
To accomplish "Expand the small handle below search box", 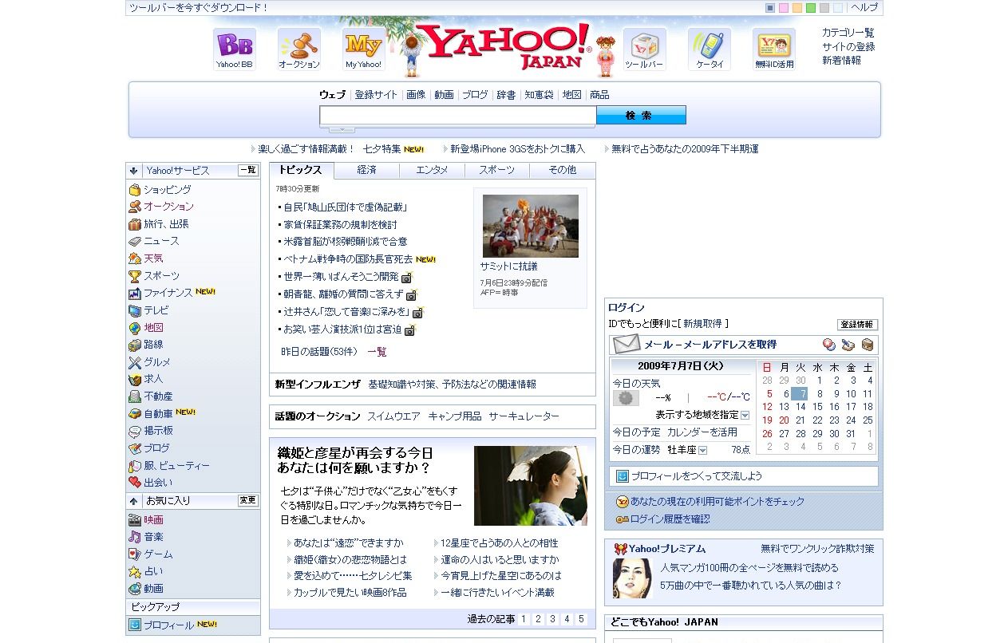I will tap(342, 129).
